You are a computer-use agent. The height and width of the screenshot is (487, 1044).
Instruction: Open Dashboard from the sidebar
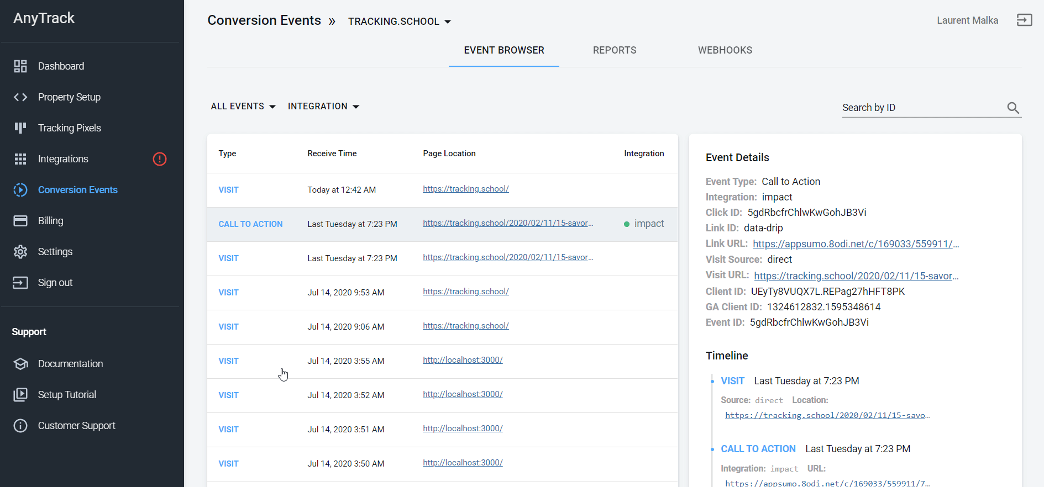coord(61,66)
